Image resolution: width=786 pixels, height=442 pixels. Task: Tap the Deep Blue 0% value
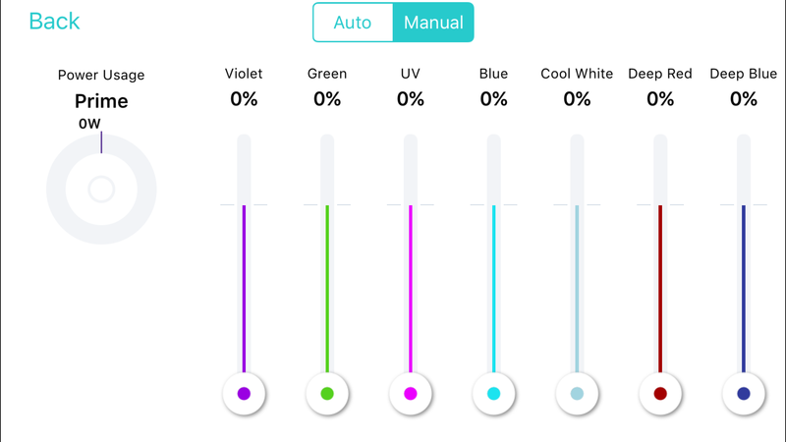click(744, 99)
